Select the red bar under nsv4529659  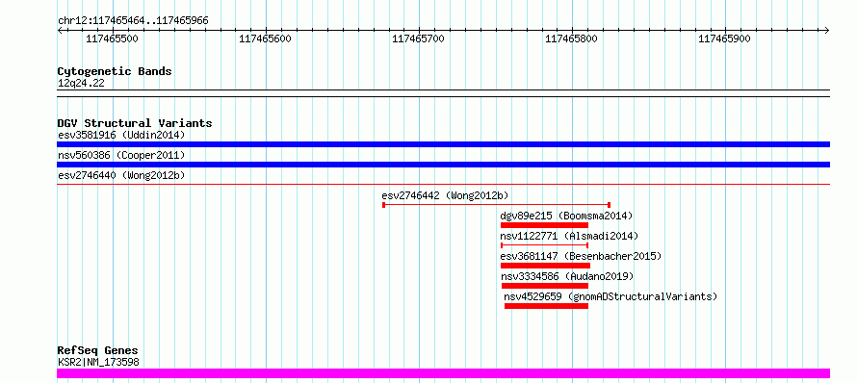(x=547, y=306)
